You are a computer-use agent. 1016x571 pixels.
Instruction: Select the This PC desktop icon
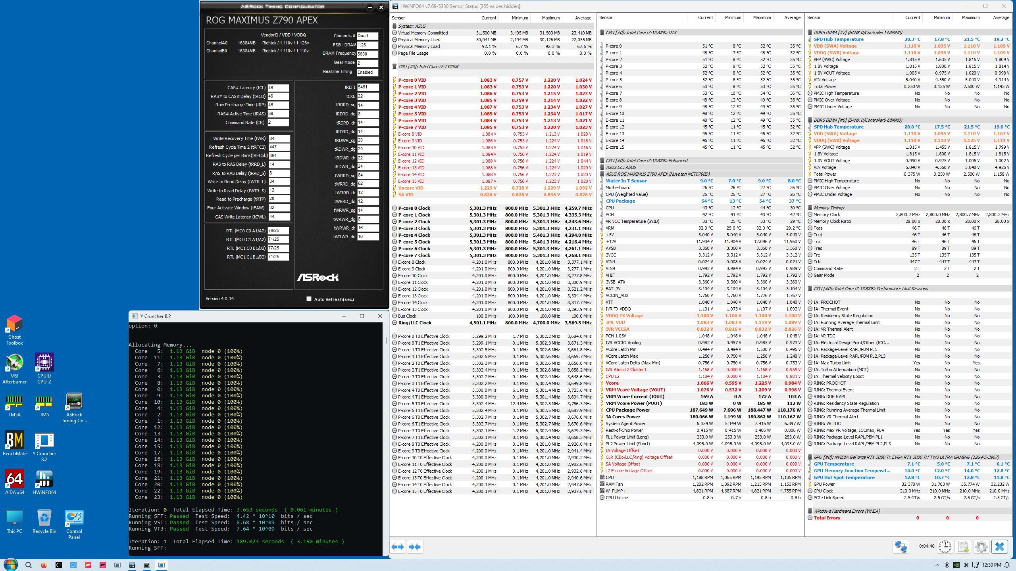point(14,521)
